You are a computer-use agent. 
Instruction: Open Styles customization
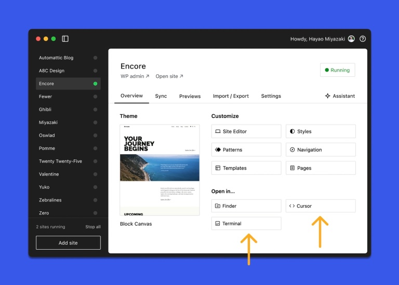point(321,131)
